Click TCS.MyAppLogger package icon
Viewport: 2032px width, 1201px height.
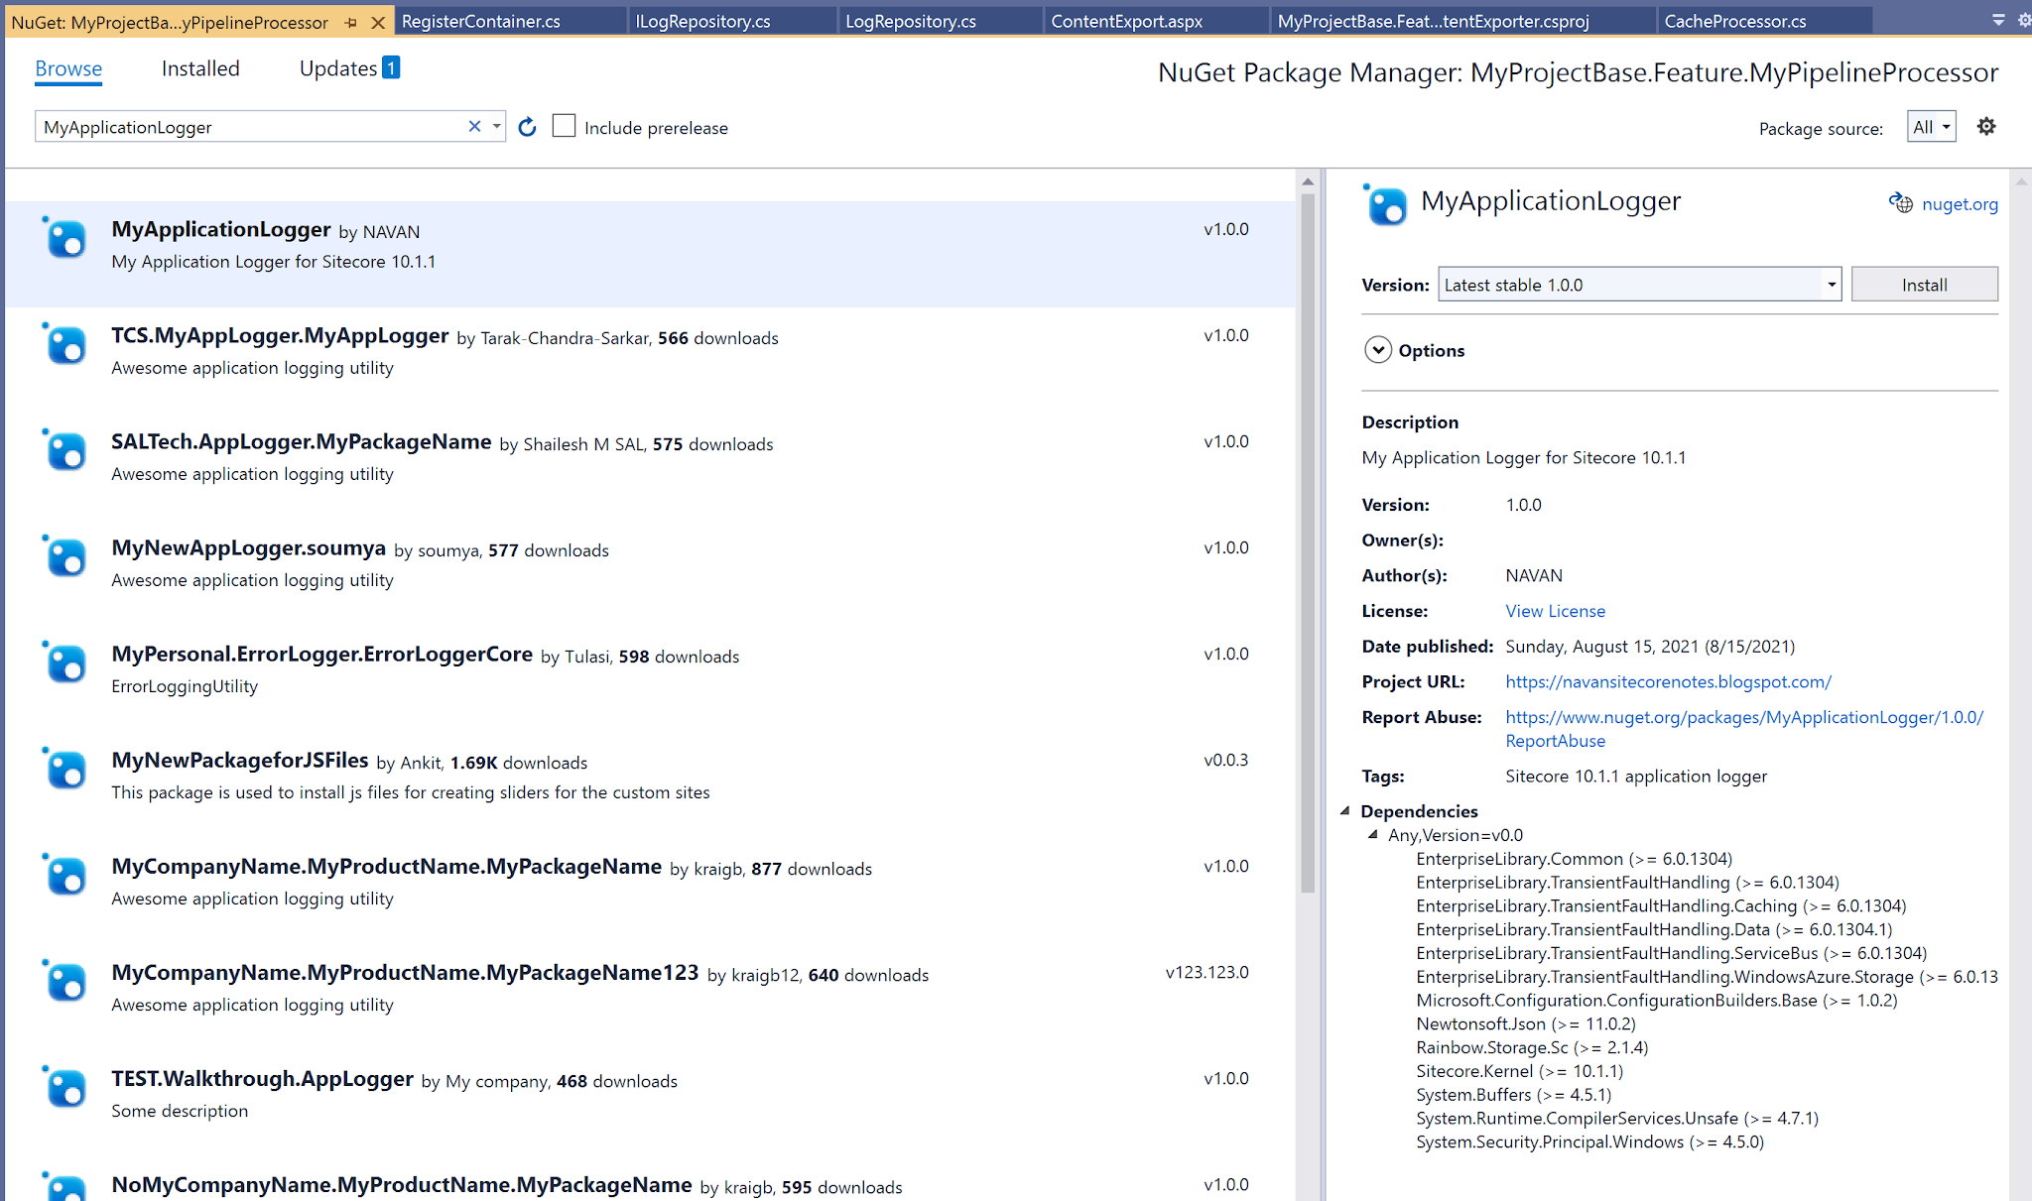tap(65, 344)
